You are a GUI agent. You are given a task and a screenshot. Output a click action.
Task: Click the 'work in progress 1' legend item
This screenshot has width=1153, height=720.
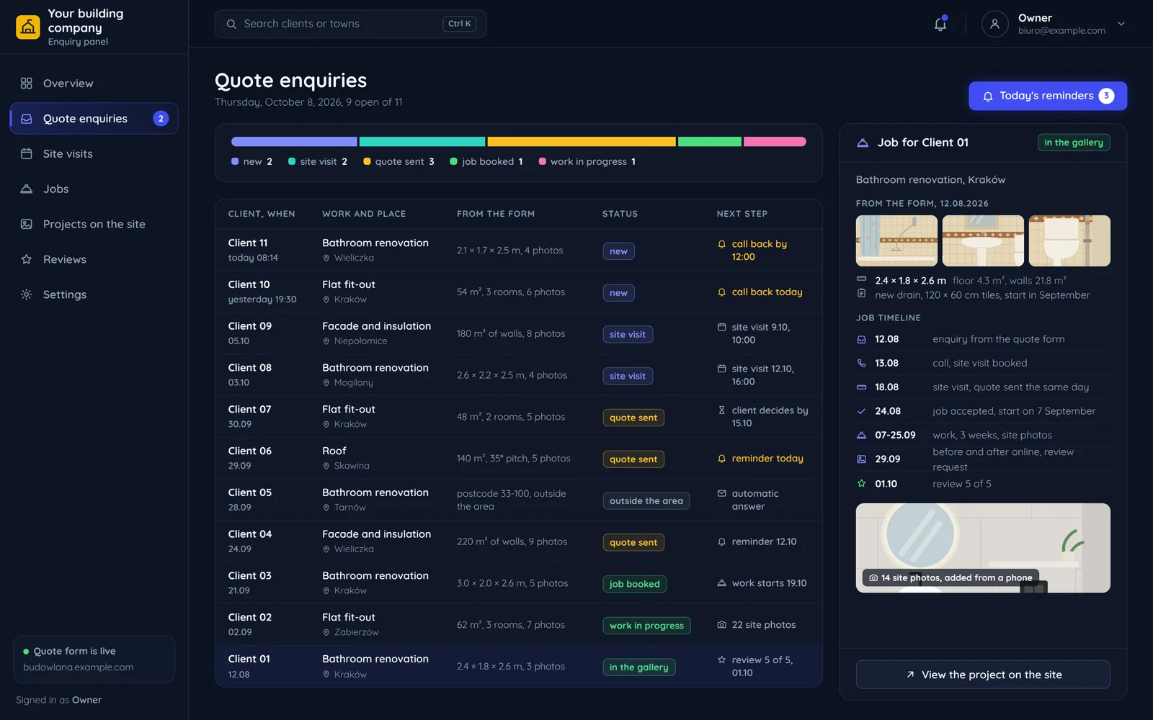click(x=587, y=162)
